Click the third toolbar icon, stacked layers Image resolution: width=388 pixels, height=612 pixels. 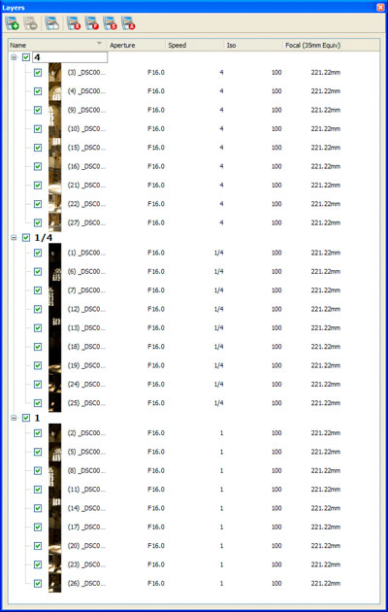tap(51, 23)
